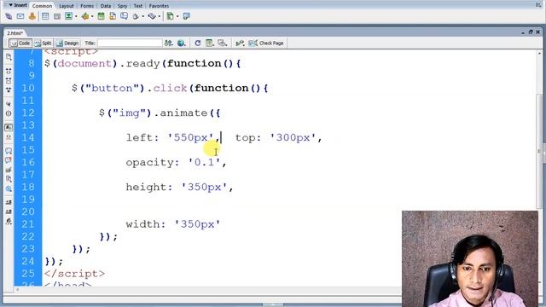Toggle Line Numbers in coding toolbar
Image resolution: width=546 pixels, height=307 pixels.
point(9,127)
